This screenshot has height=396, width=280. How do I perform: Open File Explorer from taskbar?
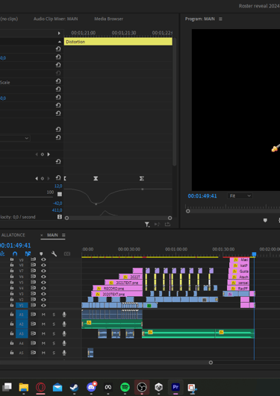point(24,387)
